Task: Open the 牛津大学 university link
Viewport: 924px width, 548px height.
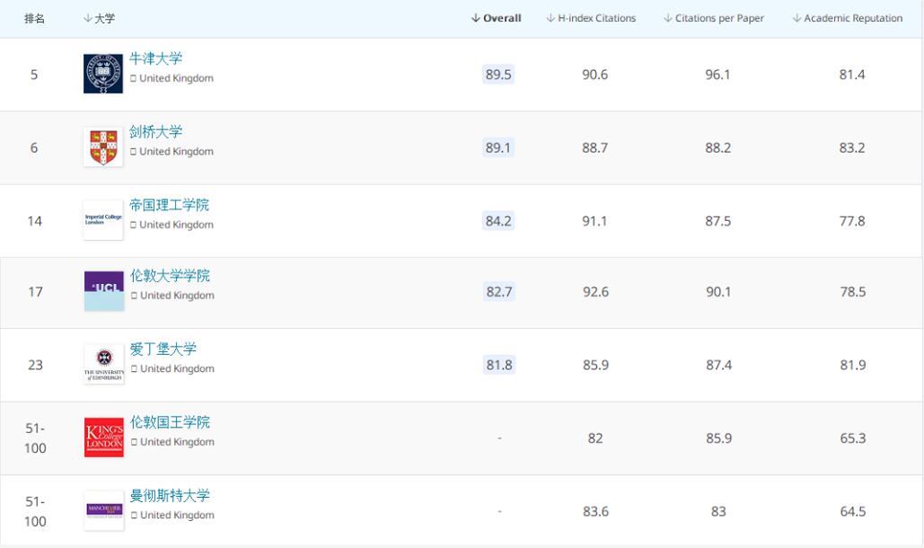Action: 155,59
